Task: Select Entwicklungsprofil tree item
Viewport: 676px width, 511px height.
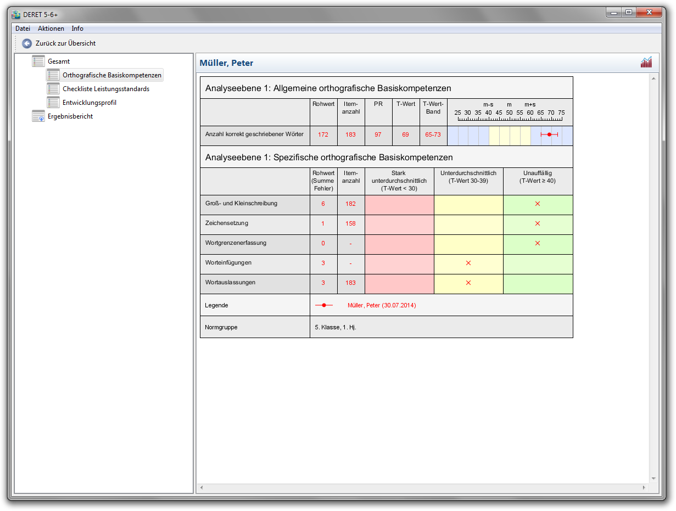Action: tap(90, 103)
